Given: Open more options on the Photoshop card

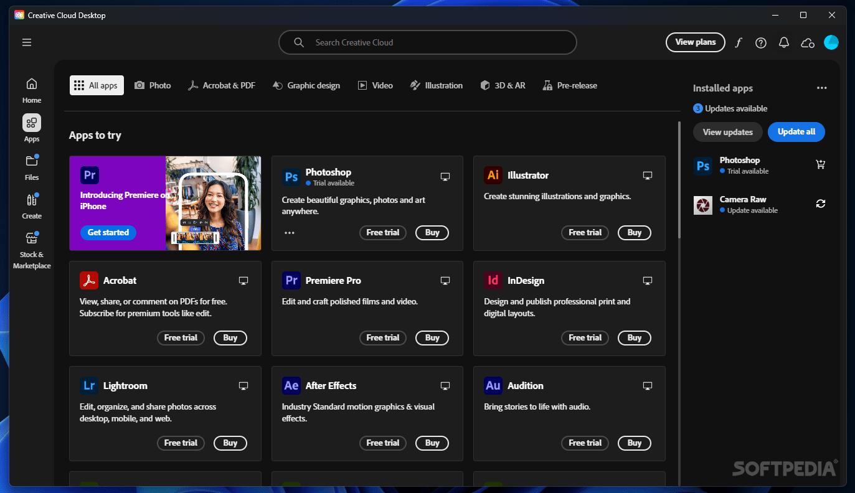Looking at the screenshot, I should [290, 233].
